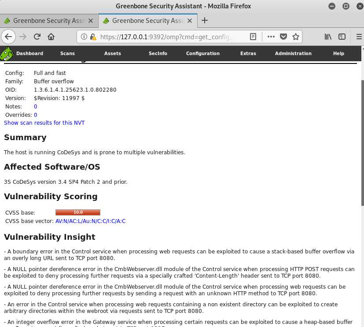Open the Scans menu
The width and height of the screenshot is (364, 327).
click(x=67, y=53)
